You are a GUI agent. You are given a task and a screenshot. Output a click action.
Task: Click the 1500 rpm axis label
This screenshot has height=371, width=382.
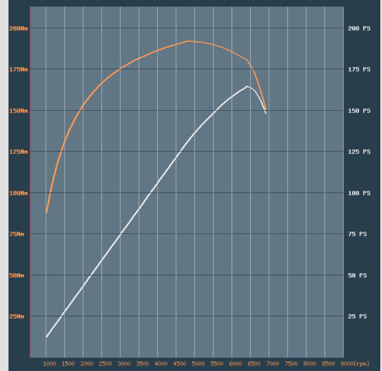[68, 364]
